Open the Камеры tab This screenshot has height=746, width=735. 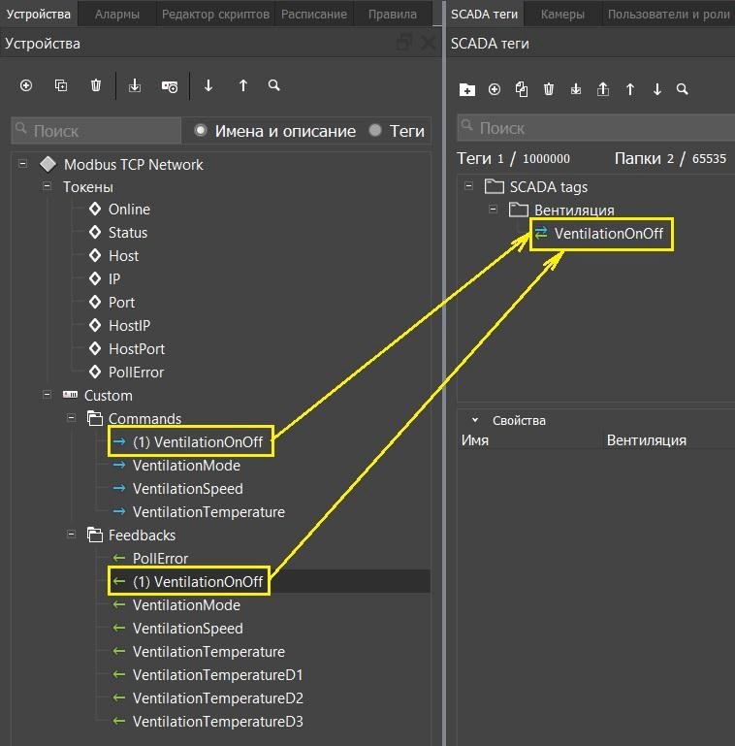coord(562,14)
